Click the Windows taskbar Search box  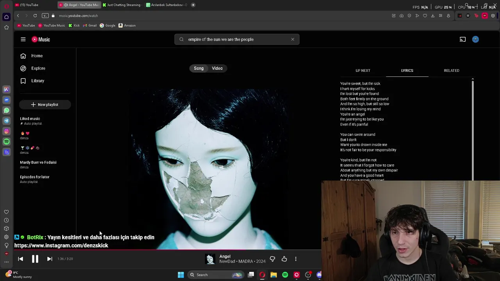(x=215, y=275)
